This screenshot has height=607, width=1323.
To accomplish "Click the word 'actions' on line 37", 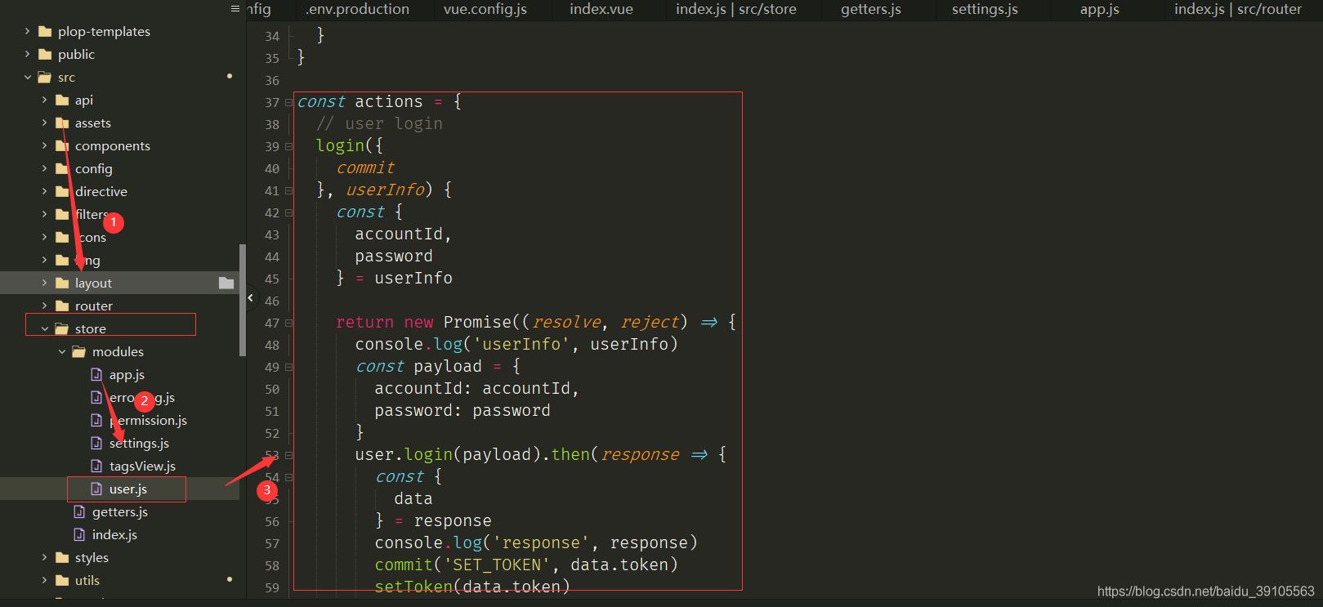I will tap(389, 102).
